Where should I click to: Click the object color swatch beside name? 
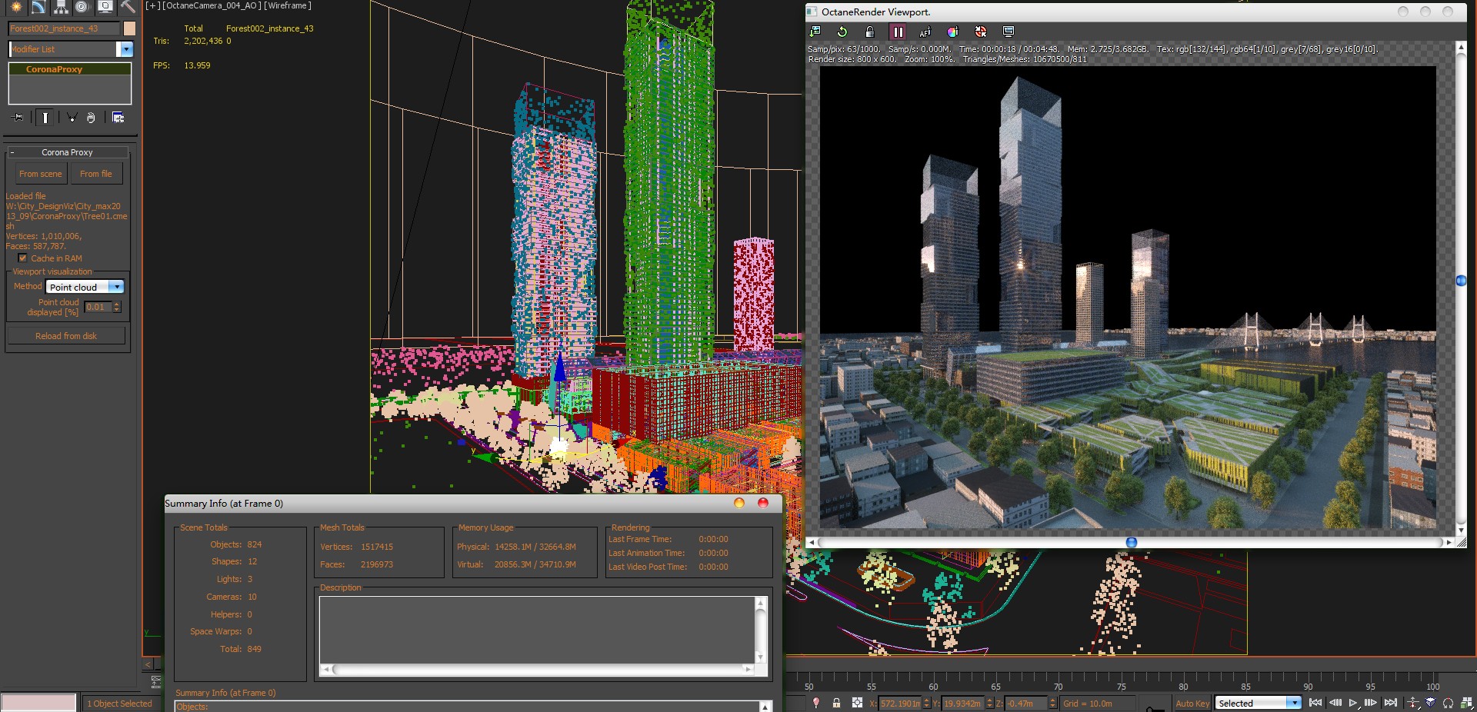click(x=129, y=28)
